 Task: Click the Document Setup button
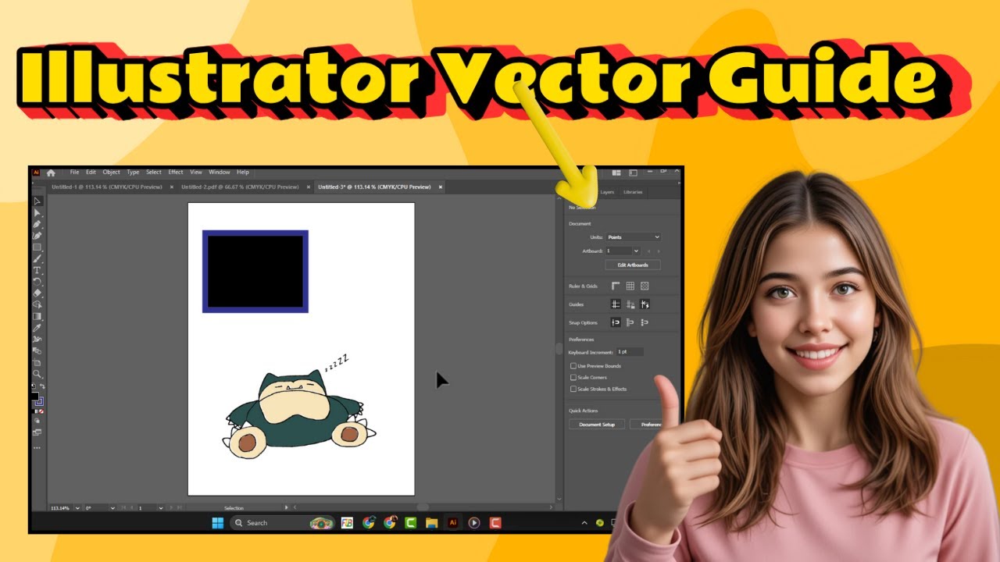click(597, 425)
